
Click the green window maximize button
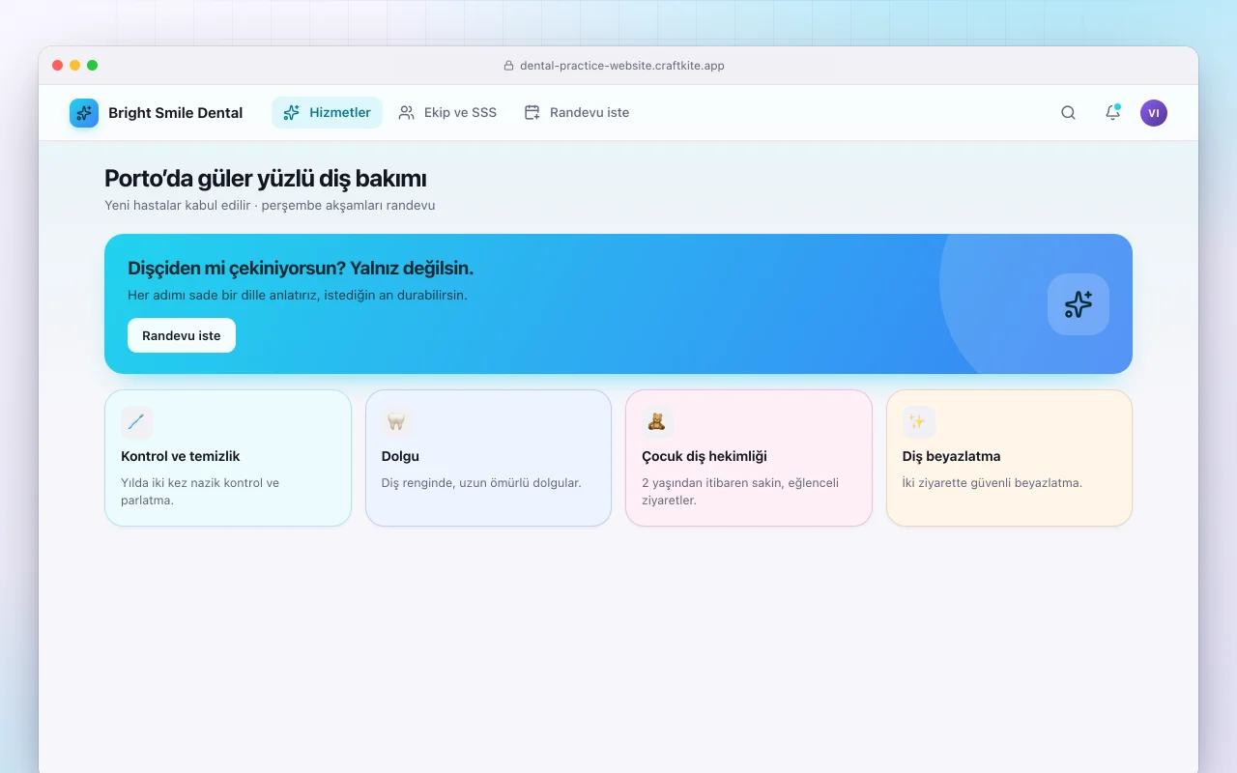pyautogui.click(x=93, y=66)
